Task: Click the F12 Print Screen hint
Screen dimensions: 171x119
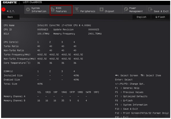Action: click(142, 113)
